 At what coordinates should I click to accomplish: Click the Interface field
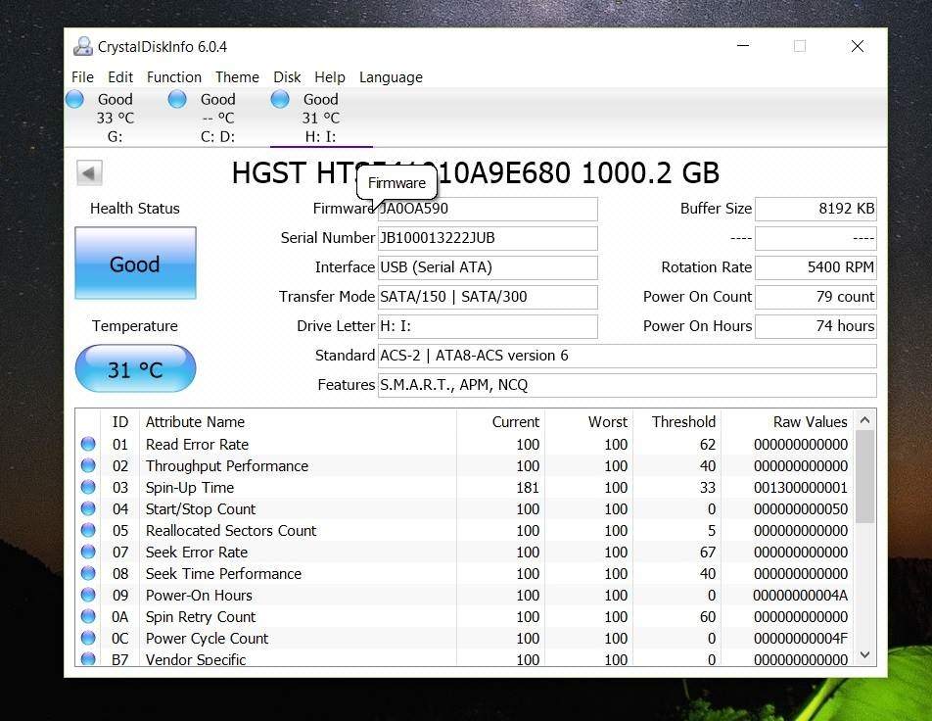point(488,267)
